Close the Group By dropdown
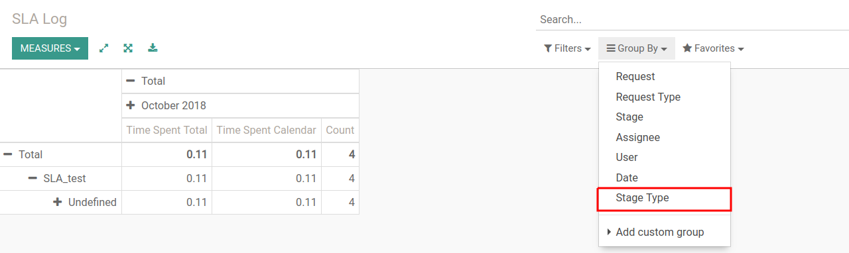The height and width of the screenshot is (253, 849). (637, 48)
